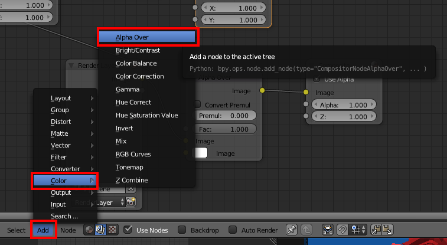This screenshot has width=447, height=245.
Task: Add an RGB Curves node
Action: click(x=147, y=154)
